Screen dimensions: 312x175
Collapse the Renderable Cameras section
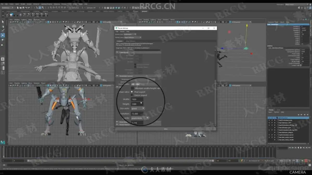click(x=117, y=76)
